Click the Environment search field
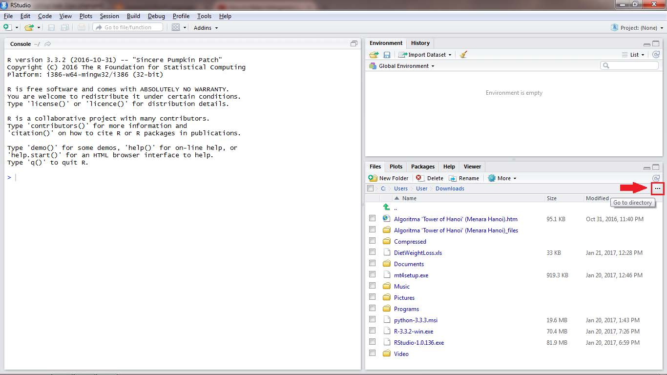 point(629,65)
